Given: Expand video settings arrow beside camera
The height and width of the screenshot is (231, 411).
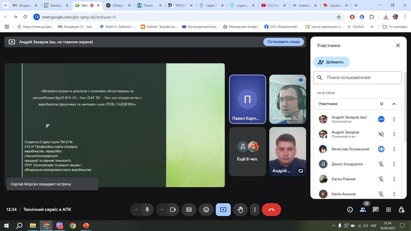Looking at the screenshot, I should [x=162, y=210].
